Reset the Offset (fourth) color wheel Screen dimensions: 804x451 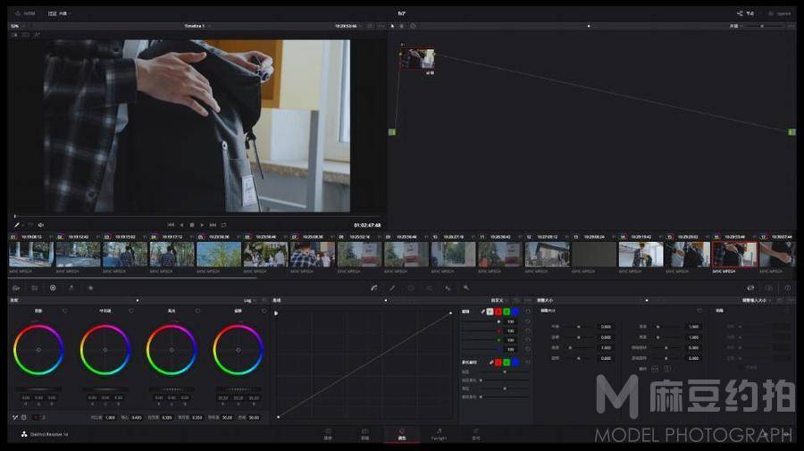pos(264,311)
